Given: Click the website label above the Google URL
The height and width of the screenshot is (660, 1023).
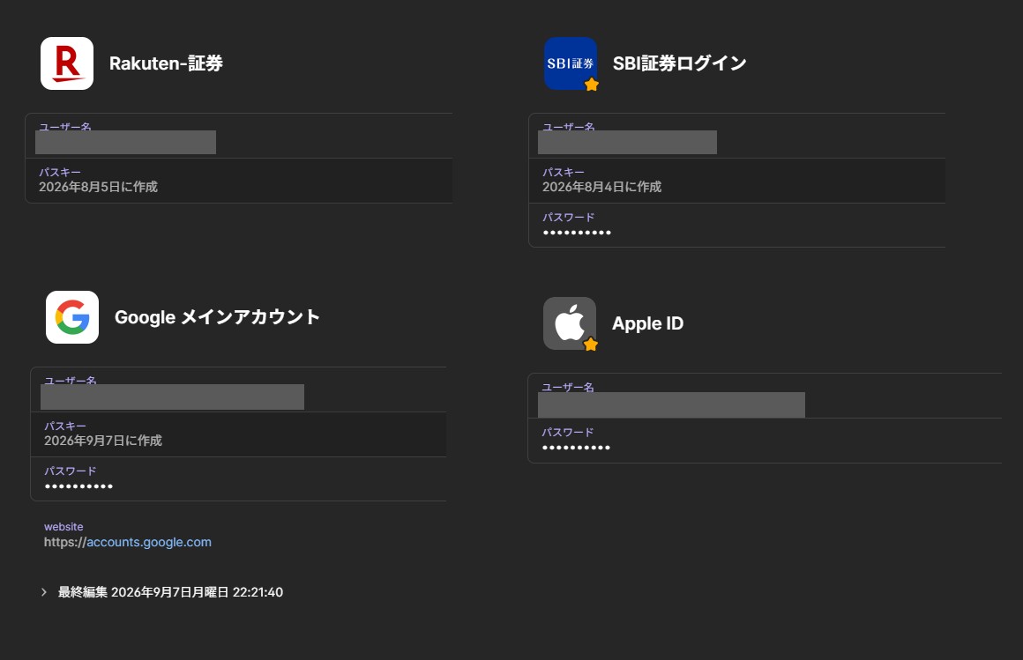Looking at the screenshot, I should coord(63,526).
